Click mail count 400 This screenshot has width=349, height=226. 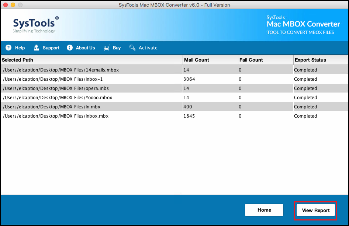coord(188,107)
